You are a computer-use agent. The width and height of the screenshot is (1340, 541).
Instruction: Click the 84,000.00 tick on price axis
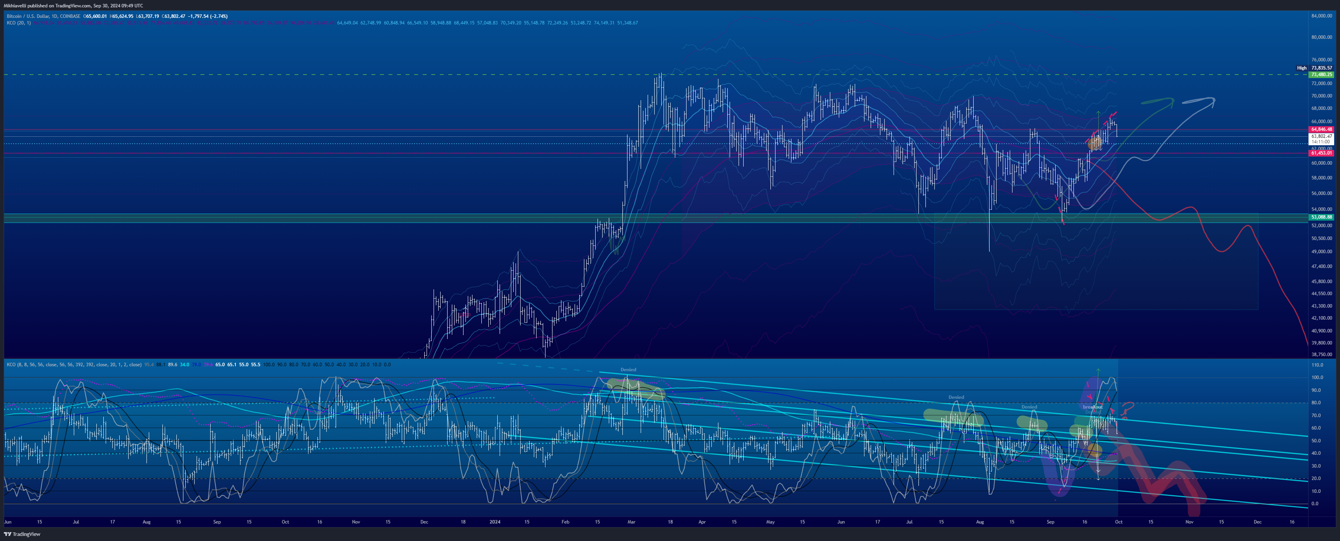pos(1322,16)
